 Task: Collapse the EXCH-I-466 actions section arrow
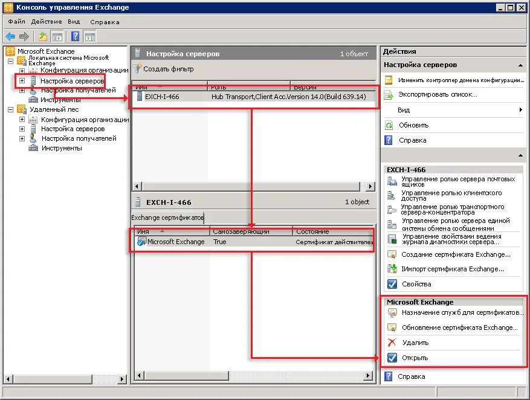pos(520,155)
